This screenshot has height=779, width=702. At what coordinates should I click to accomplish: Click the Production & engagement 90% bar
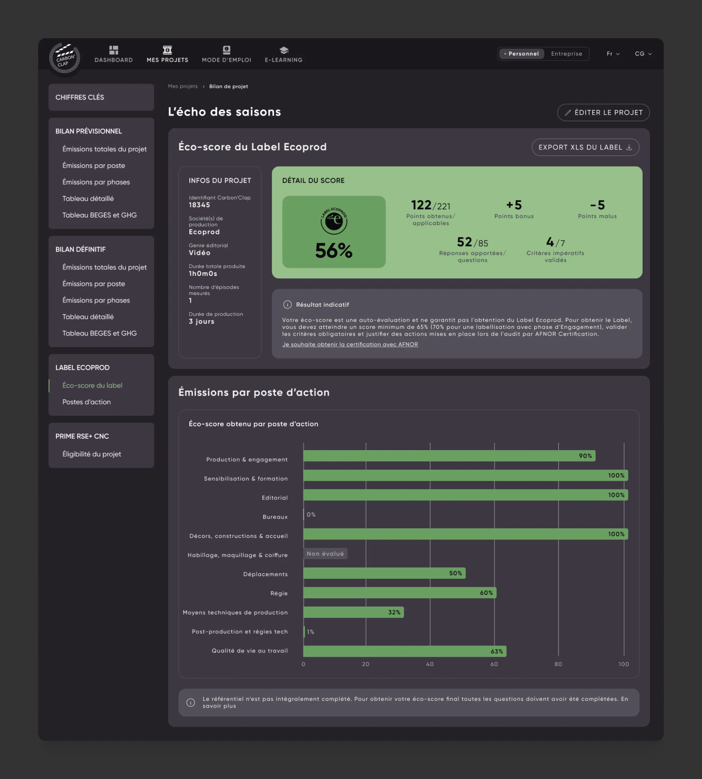pos(449,456)
